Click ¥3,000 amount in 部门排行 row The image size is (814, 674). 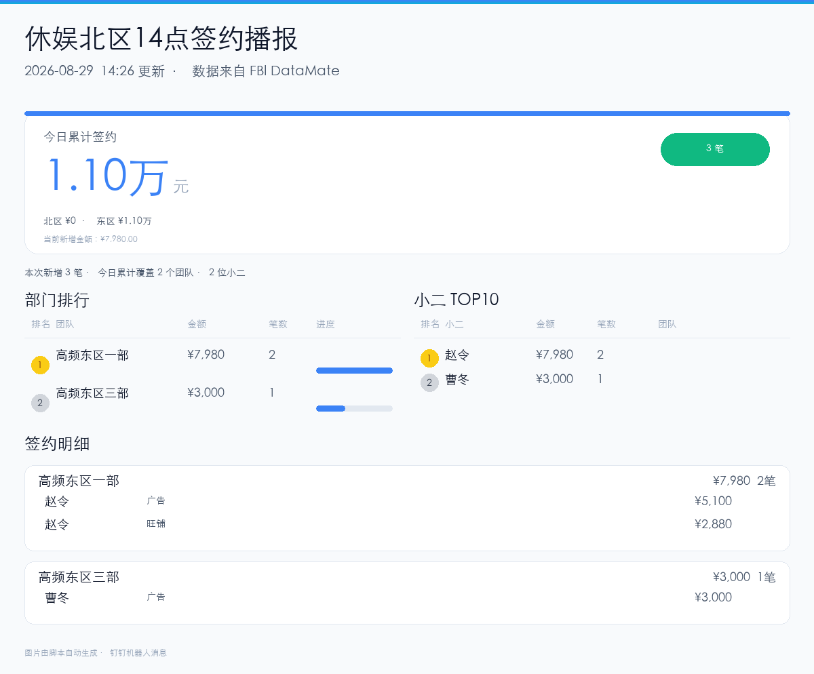tap(206, 393)
